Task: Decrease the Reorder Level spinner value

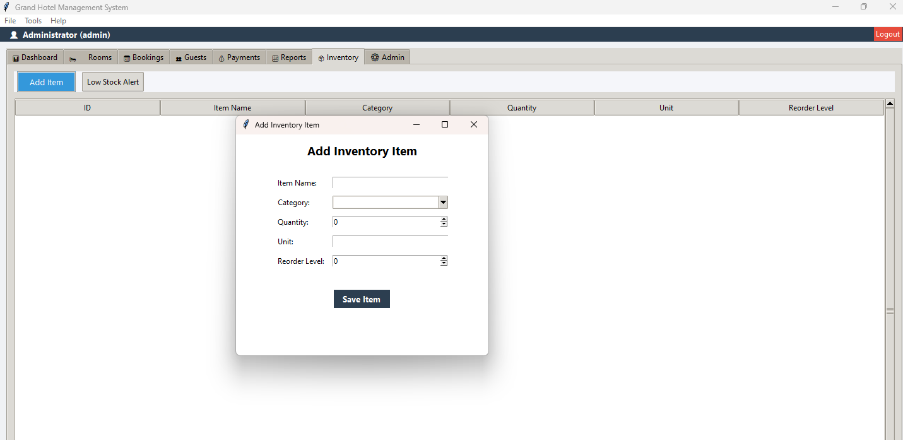Action: [444, 263]
